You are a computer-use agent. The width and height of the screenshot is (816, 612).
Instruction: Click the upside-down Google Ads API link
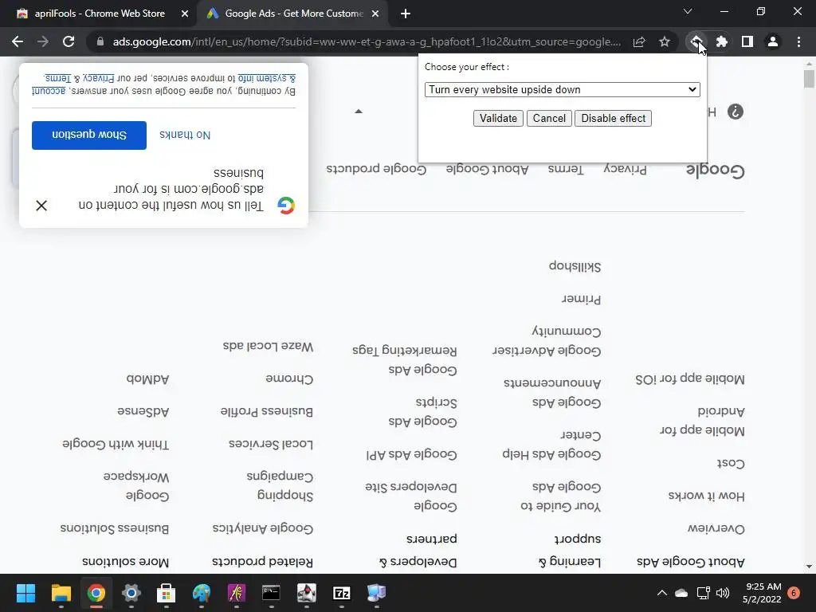click(411, 454)
